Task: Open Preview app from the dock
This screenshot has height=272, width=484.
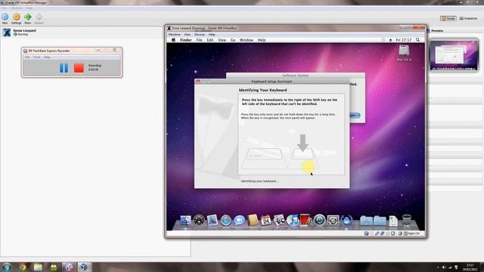Action: pyautogui.click(x=213, y=220)
